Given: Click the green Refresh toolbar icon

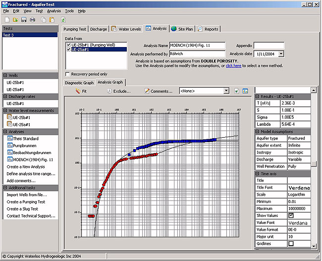Looking at the screenshot, I should coord(63,20).
